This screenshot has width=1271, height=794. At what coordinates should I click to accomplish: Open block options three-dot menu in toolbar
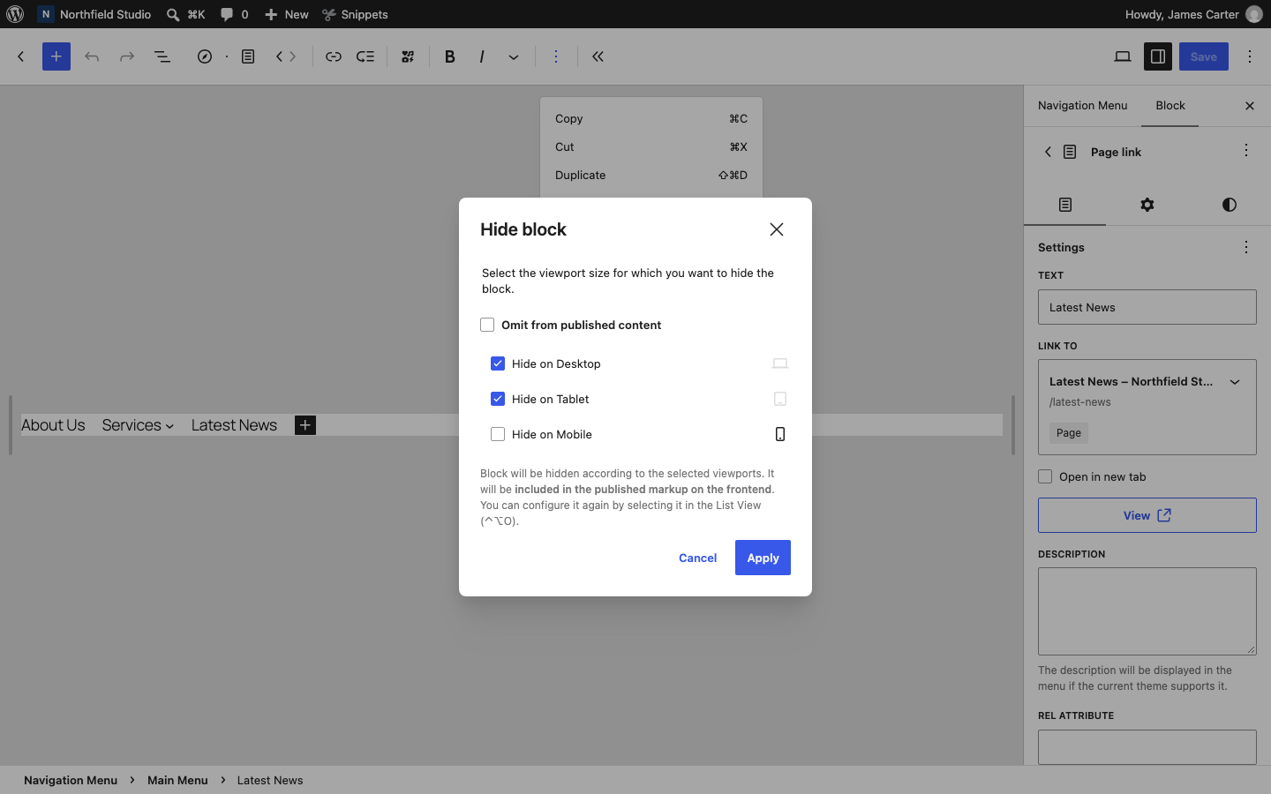tap(556, 56)
